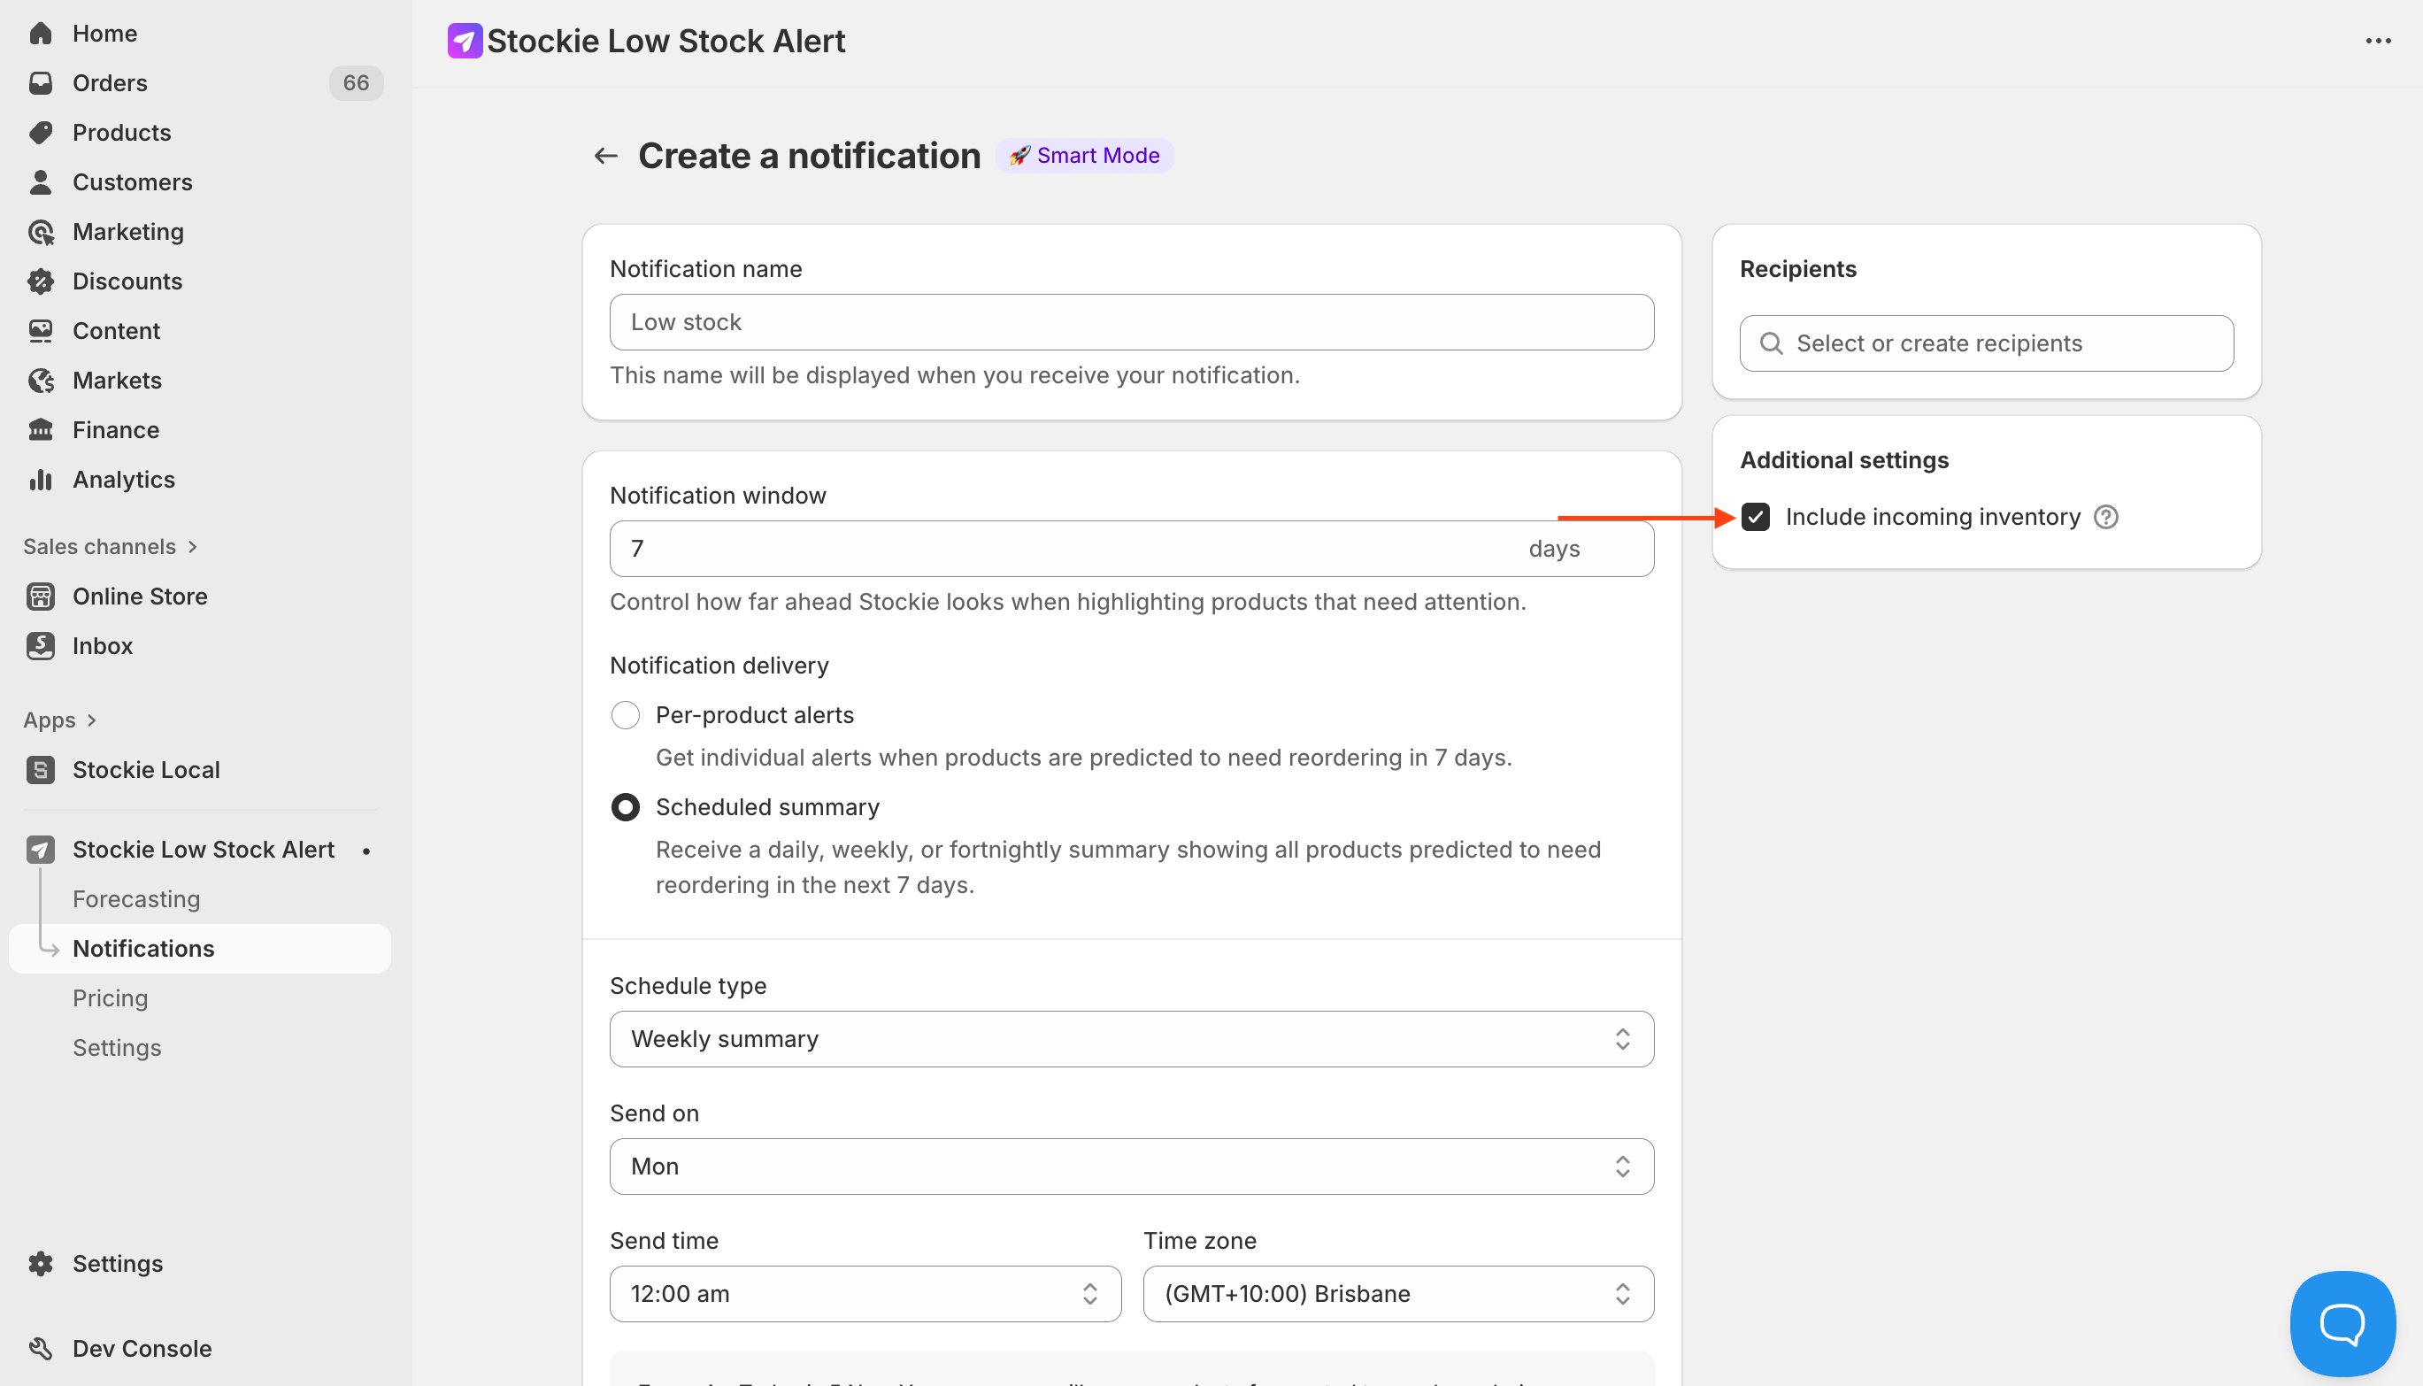Screen dimensions: 2423x1386
Task: Click the back arrow beside Create a notification
Action: pos(605,155)
